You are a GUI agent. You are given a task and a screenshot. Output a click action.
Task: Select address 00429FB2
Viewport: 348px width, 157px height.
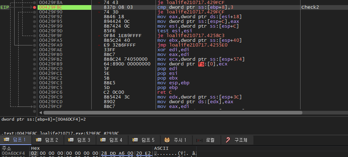click(51, 59)
